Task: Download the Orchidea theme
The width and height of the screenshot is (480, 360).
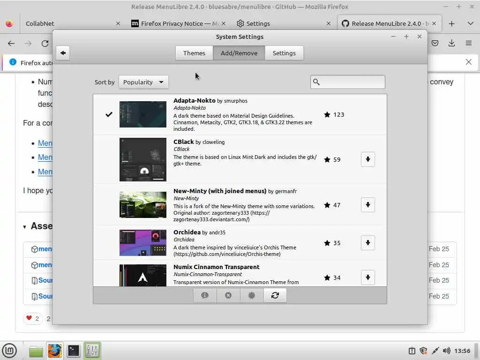Action: [367, 243]
